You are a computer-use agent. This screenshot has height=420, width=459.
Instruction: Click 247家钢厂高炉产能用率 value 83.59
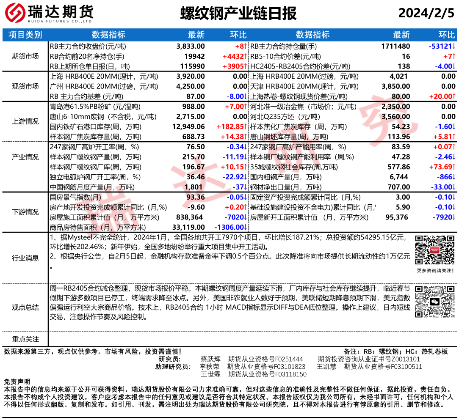[401, 147]
